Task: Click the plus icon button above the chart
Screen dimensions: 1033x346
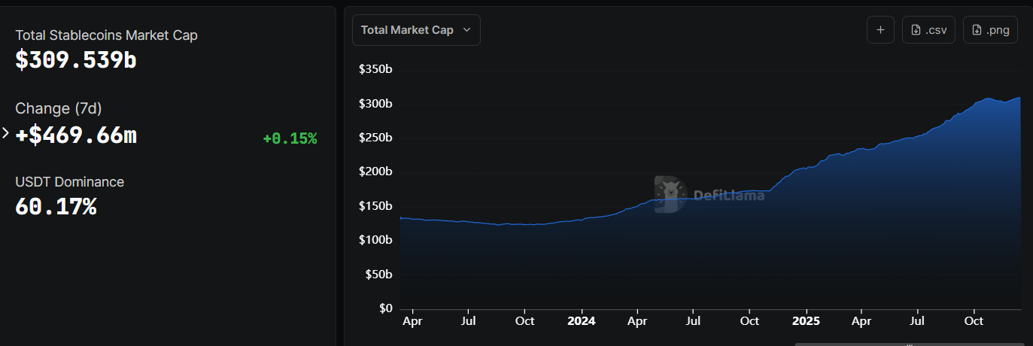Action: [x=880, y=30]
